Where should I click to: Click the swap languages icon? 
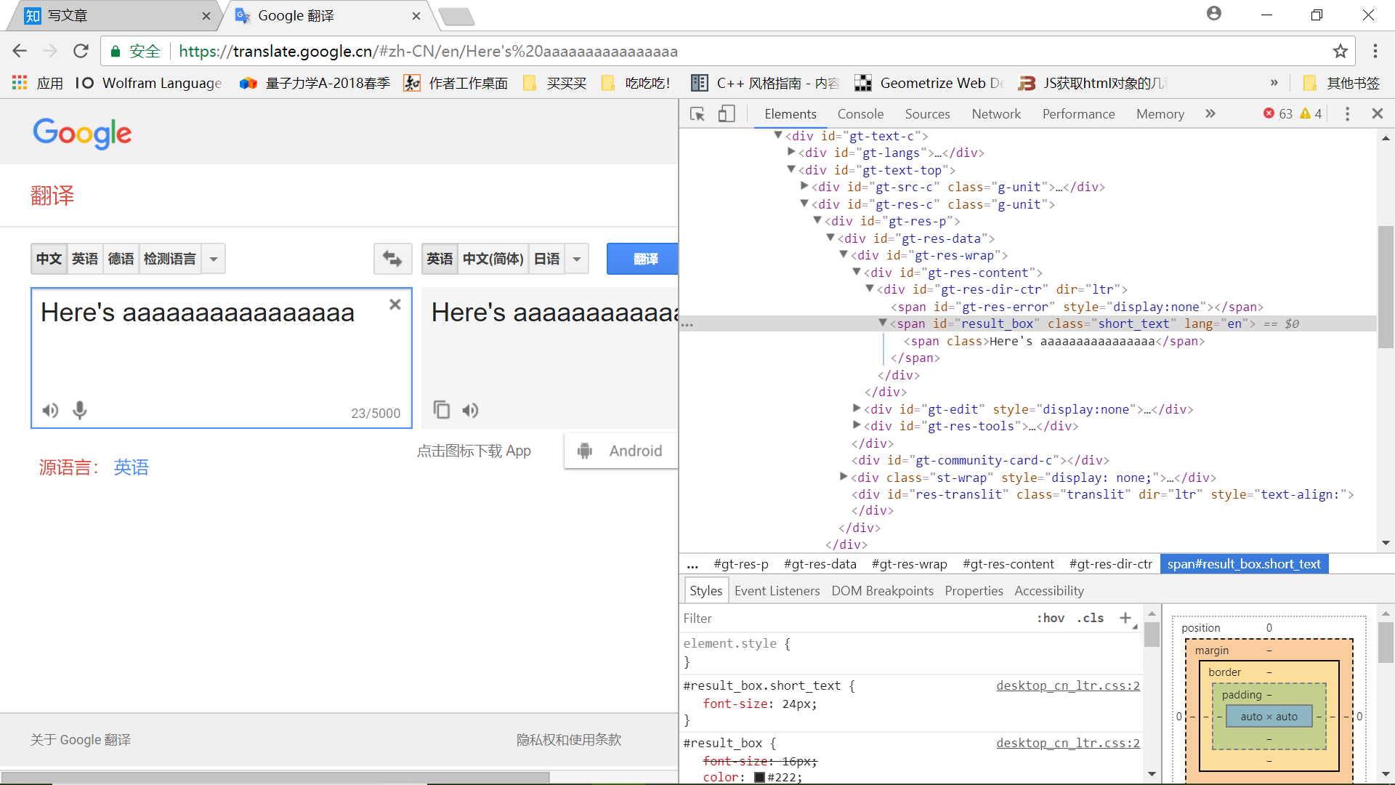pos(392,259)
